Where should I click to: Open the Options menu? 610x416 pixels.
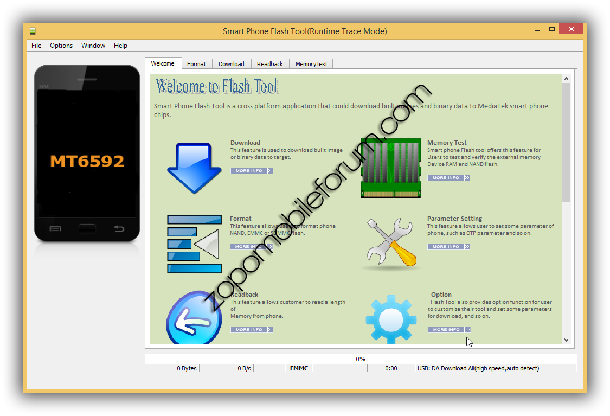tap(61, 46)
